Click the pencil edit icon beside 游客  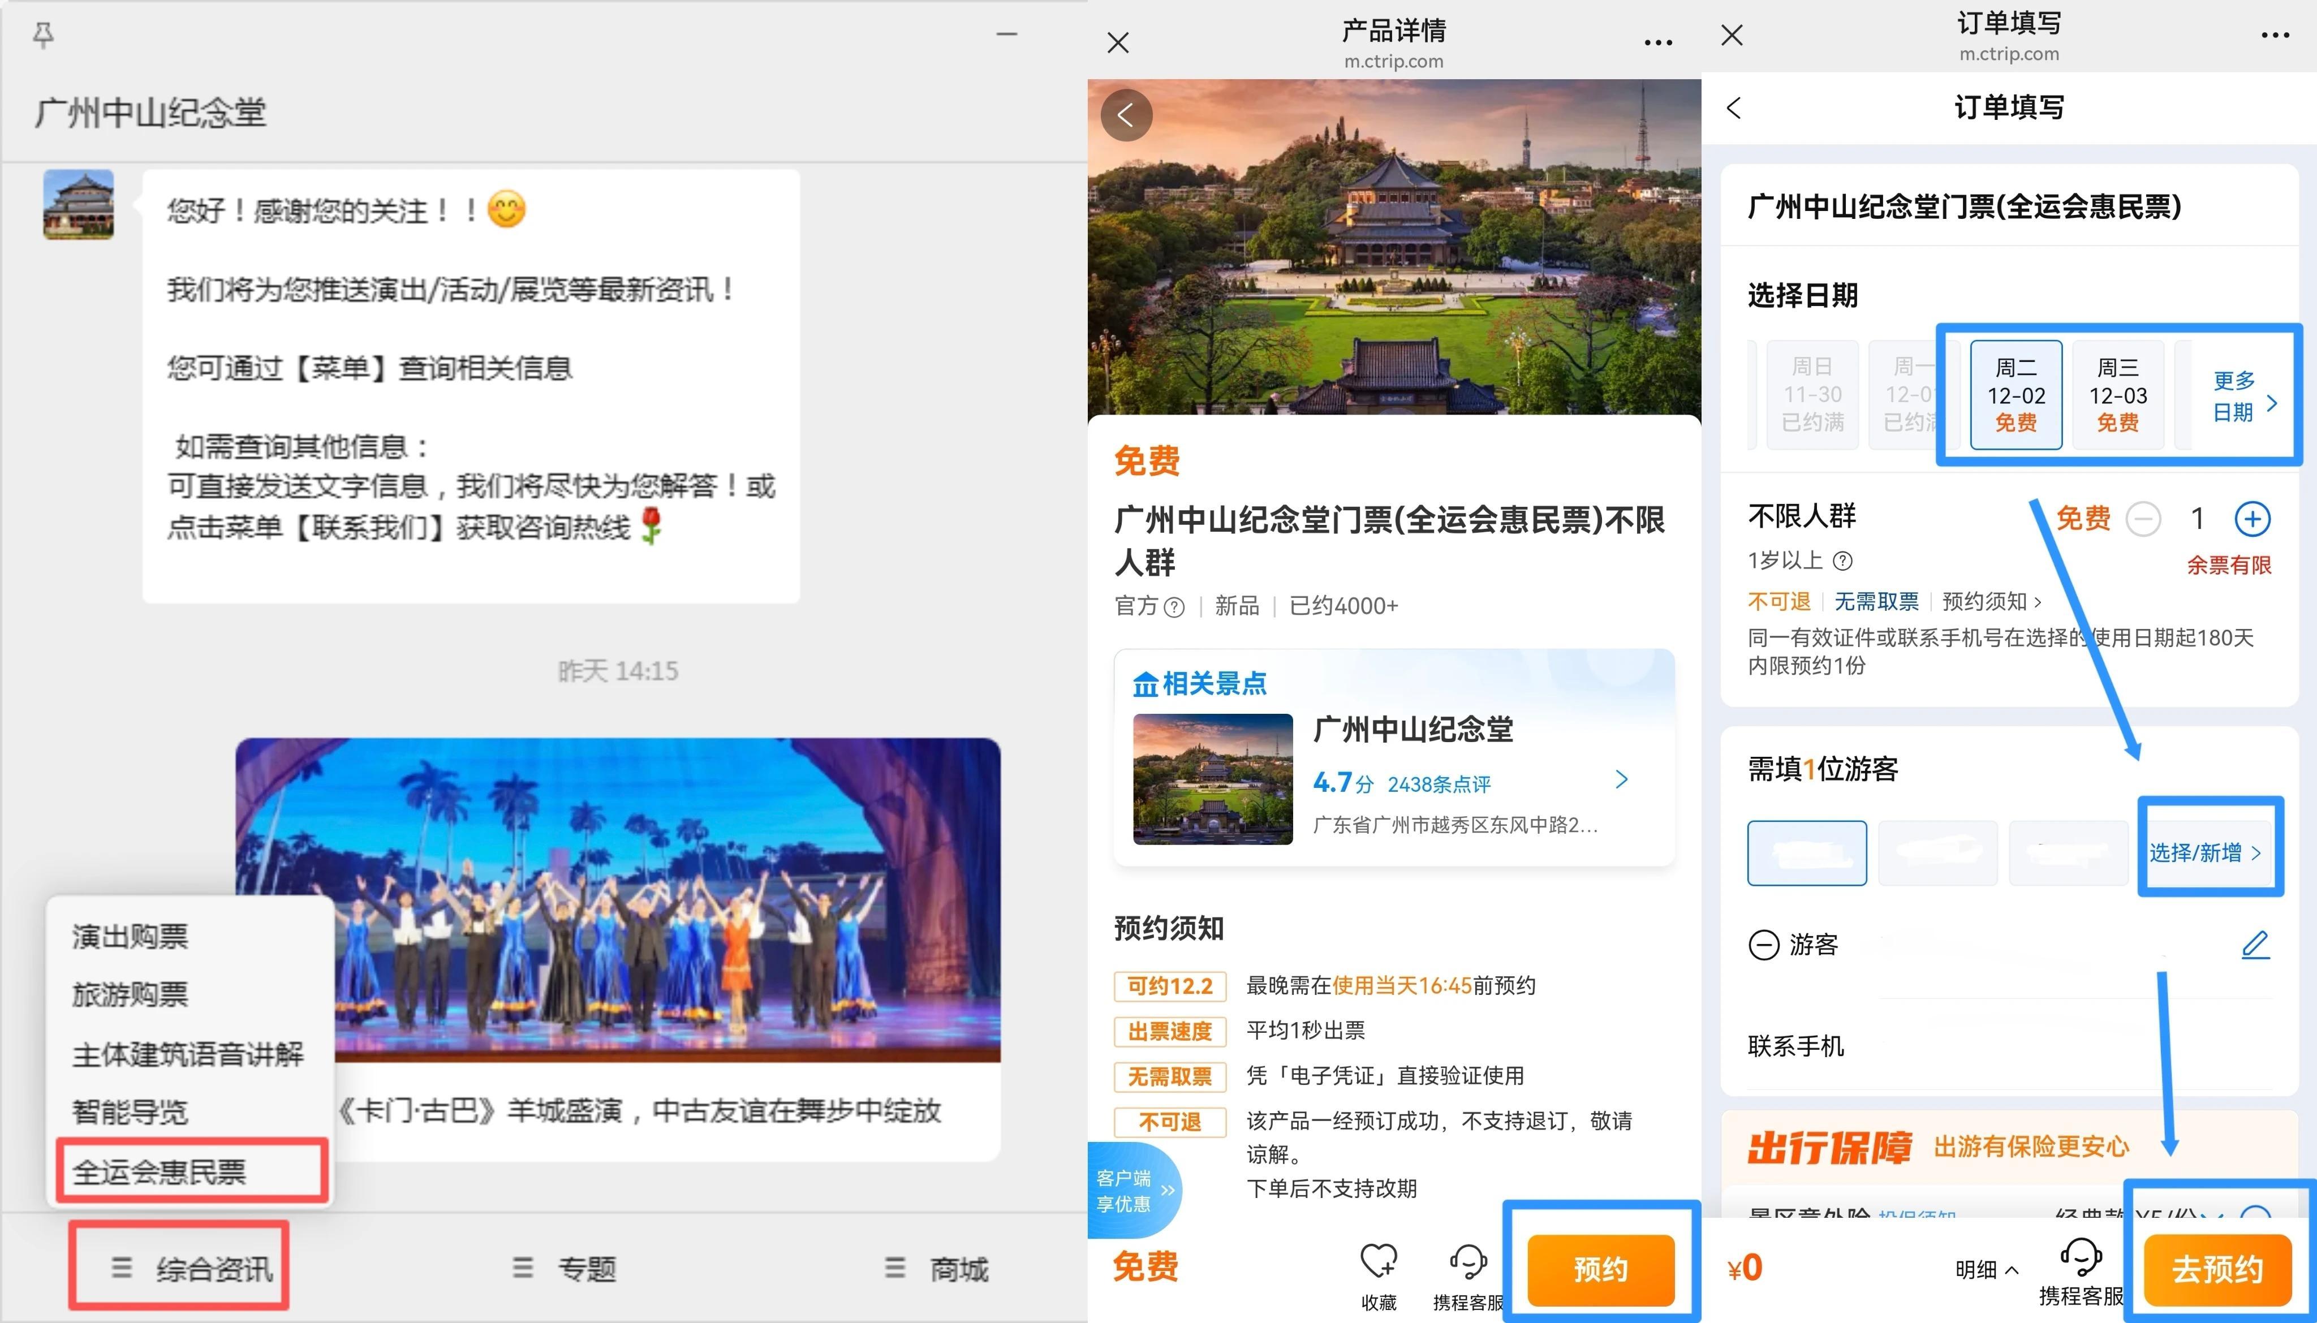pyautogui.click(x=2254, y=945)
